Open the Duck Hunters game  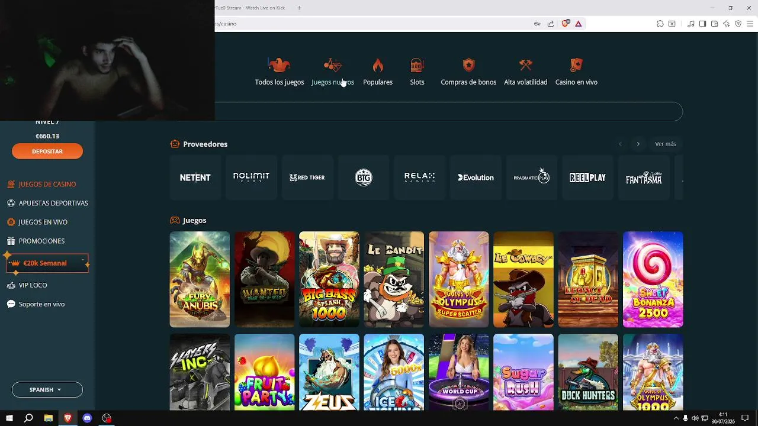588,372
